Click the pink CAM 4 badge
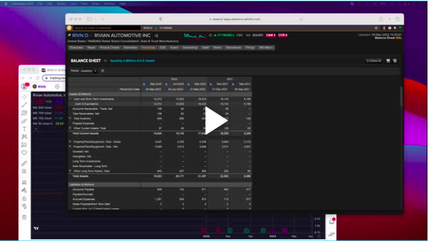 click(x=270, y=35)
